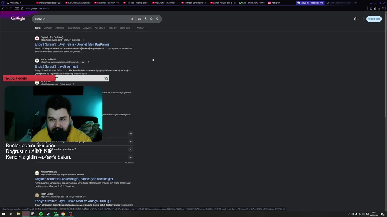Click the taskbar clock showing 20:15

pyautogui.click(x=374, y=214)
